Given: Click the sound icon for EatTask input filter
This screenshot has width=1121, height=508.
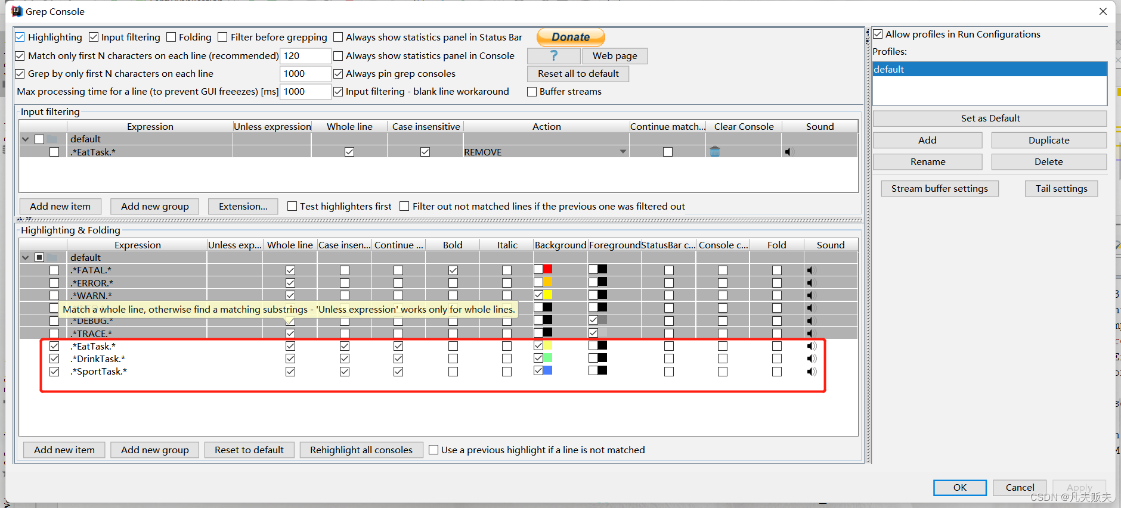Looking at the screenshot, I should coord(789,152).
